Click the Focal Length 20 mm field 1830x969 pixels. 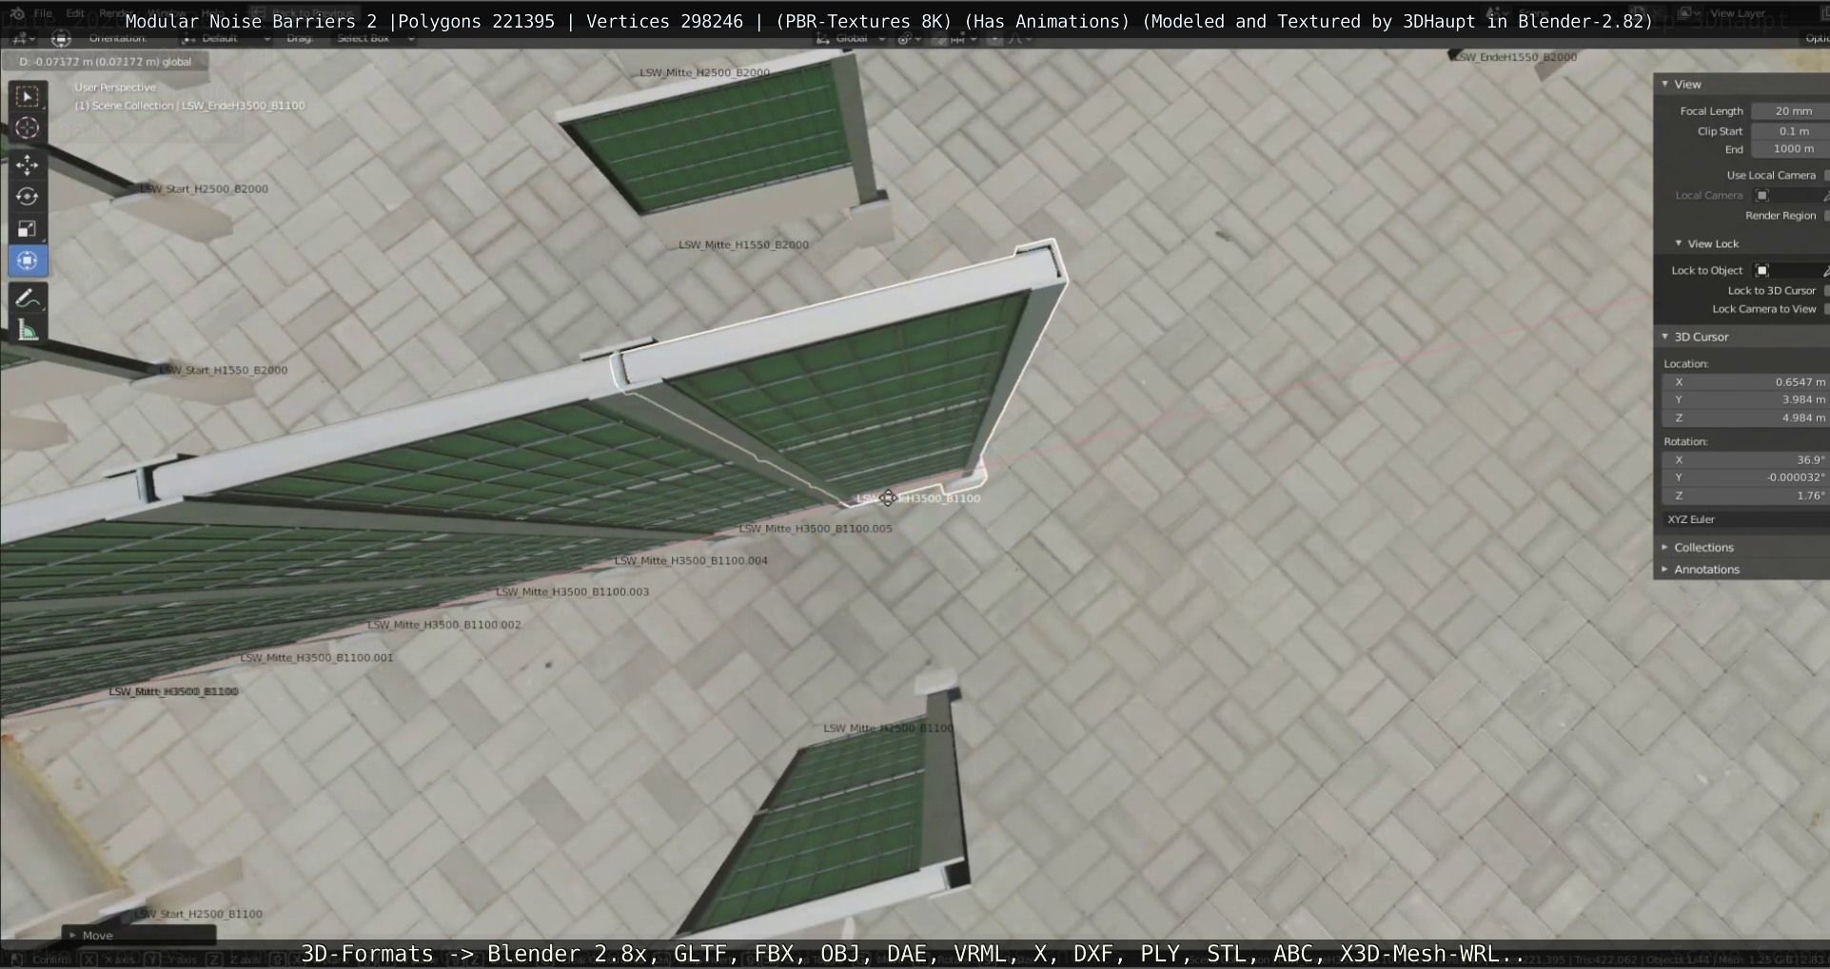(x=1791, y=111)
